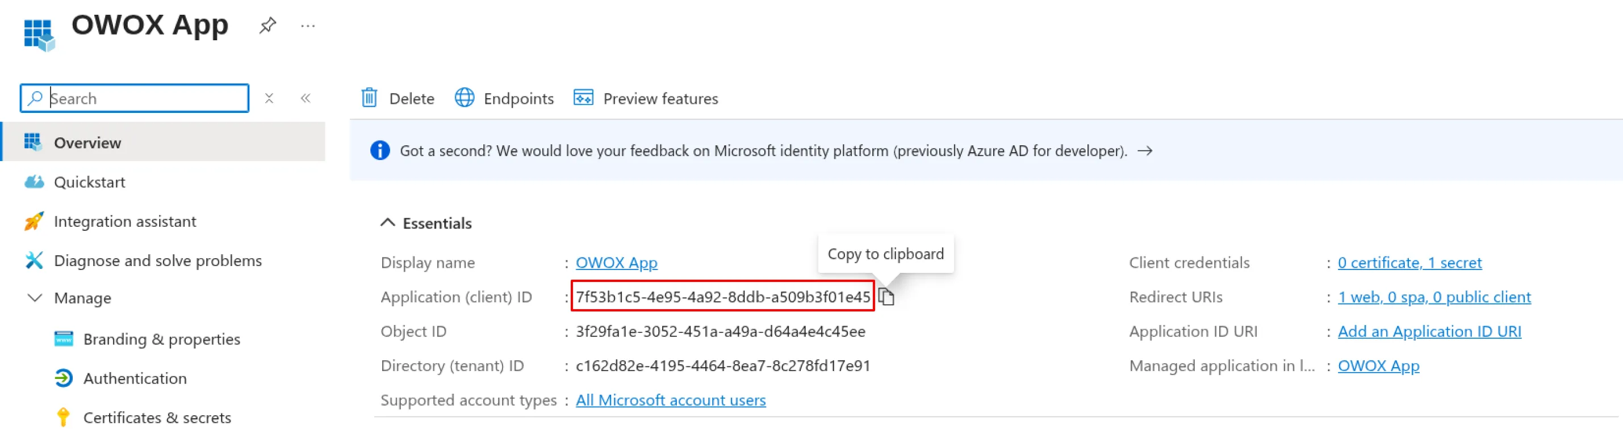Navigate to Authentication page

point(135,378)
